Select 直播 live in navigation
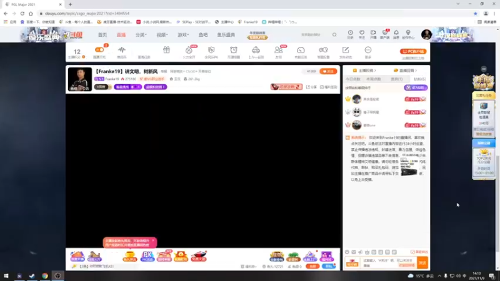The image size is (500, 281). click(x=121, y=35)
